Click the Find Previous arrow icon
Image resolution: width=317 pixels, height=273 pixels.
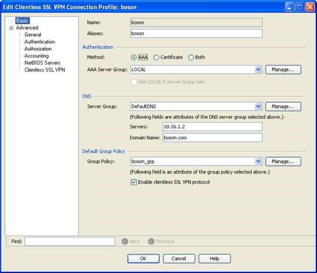[x=151, y=241]
